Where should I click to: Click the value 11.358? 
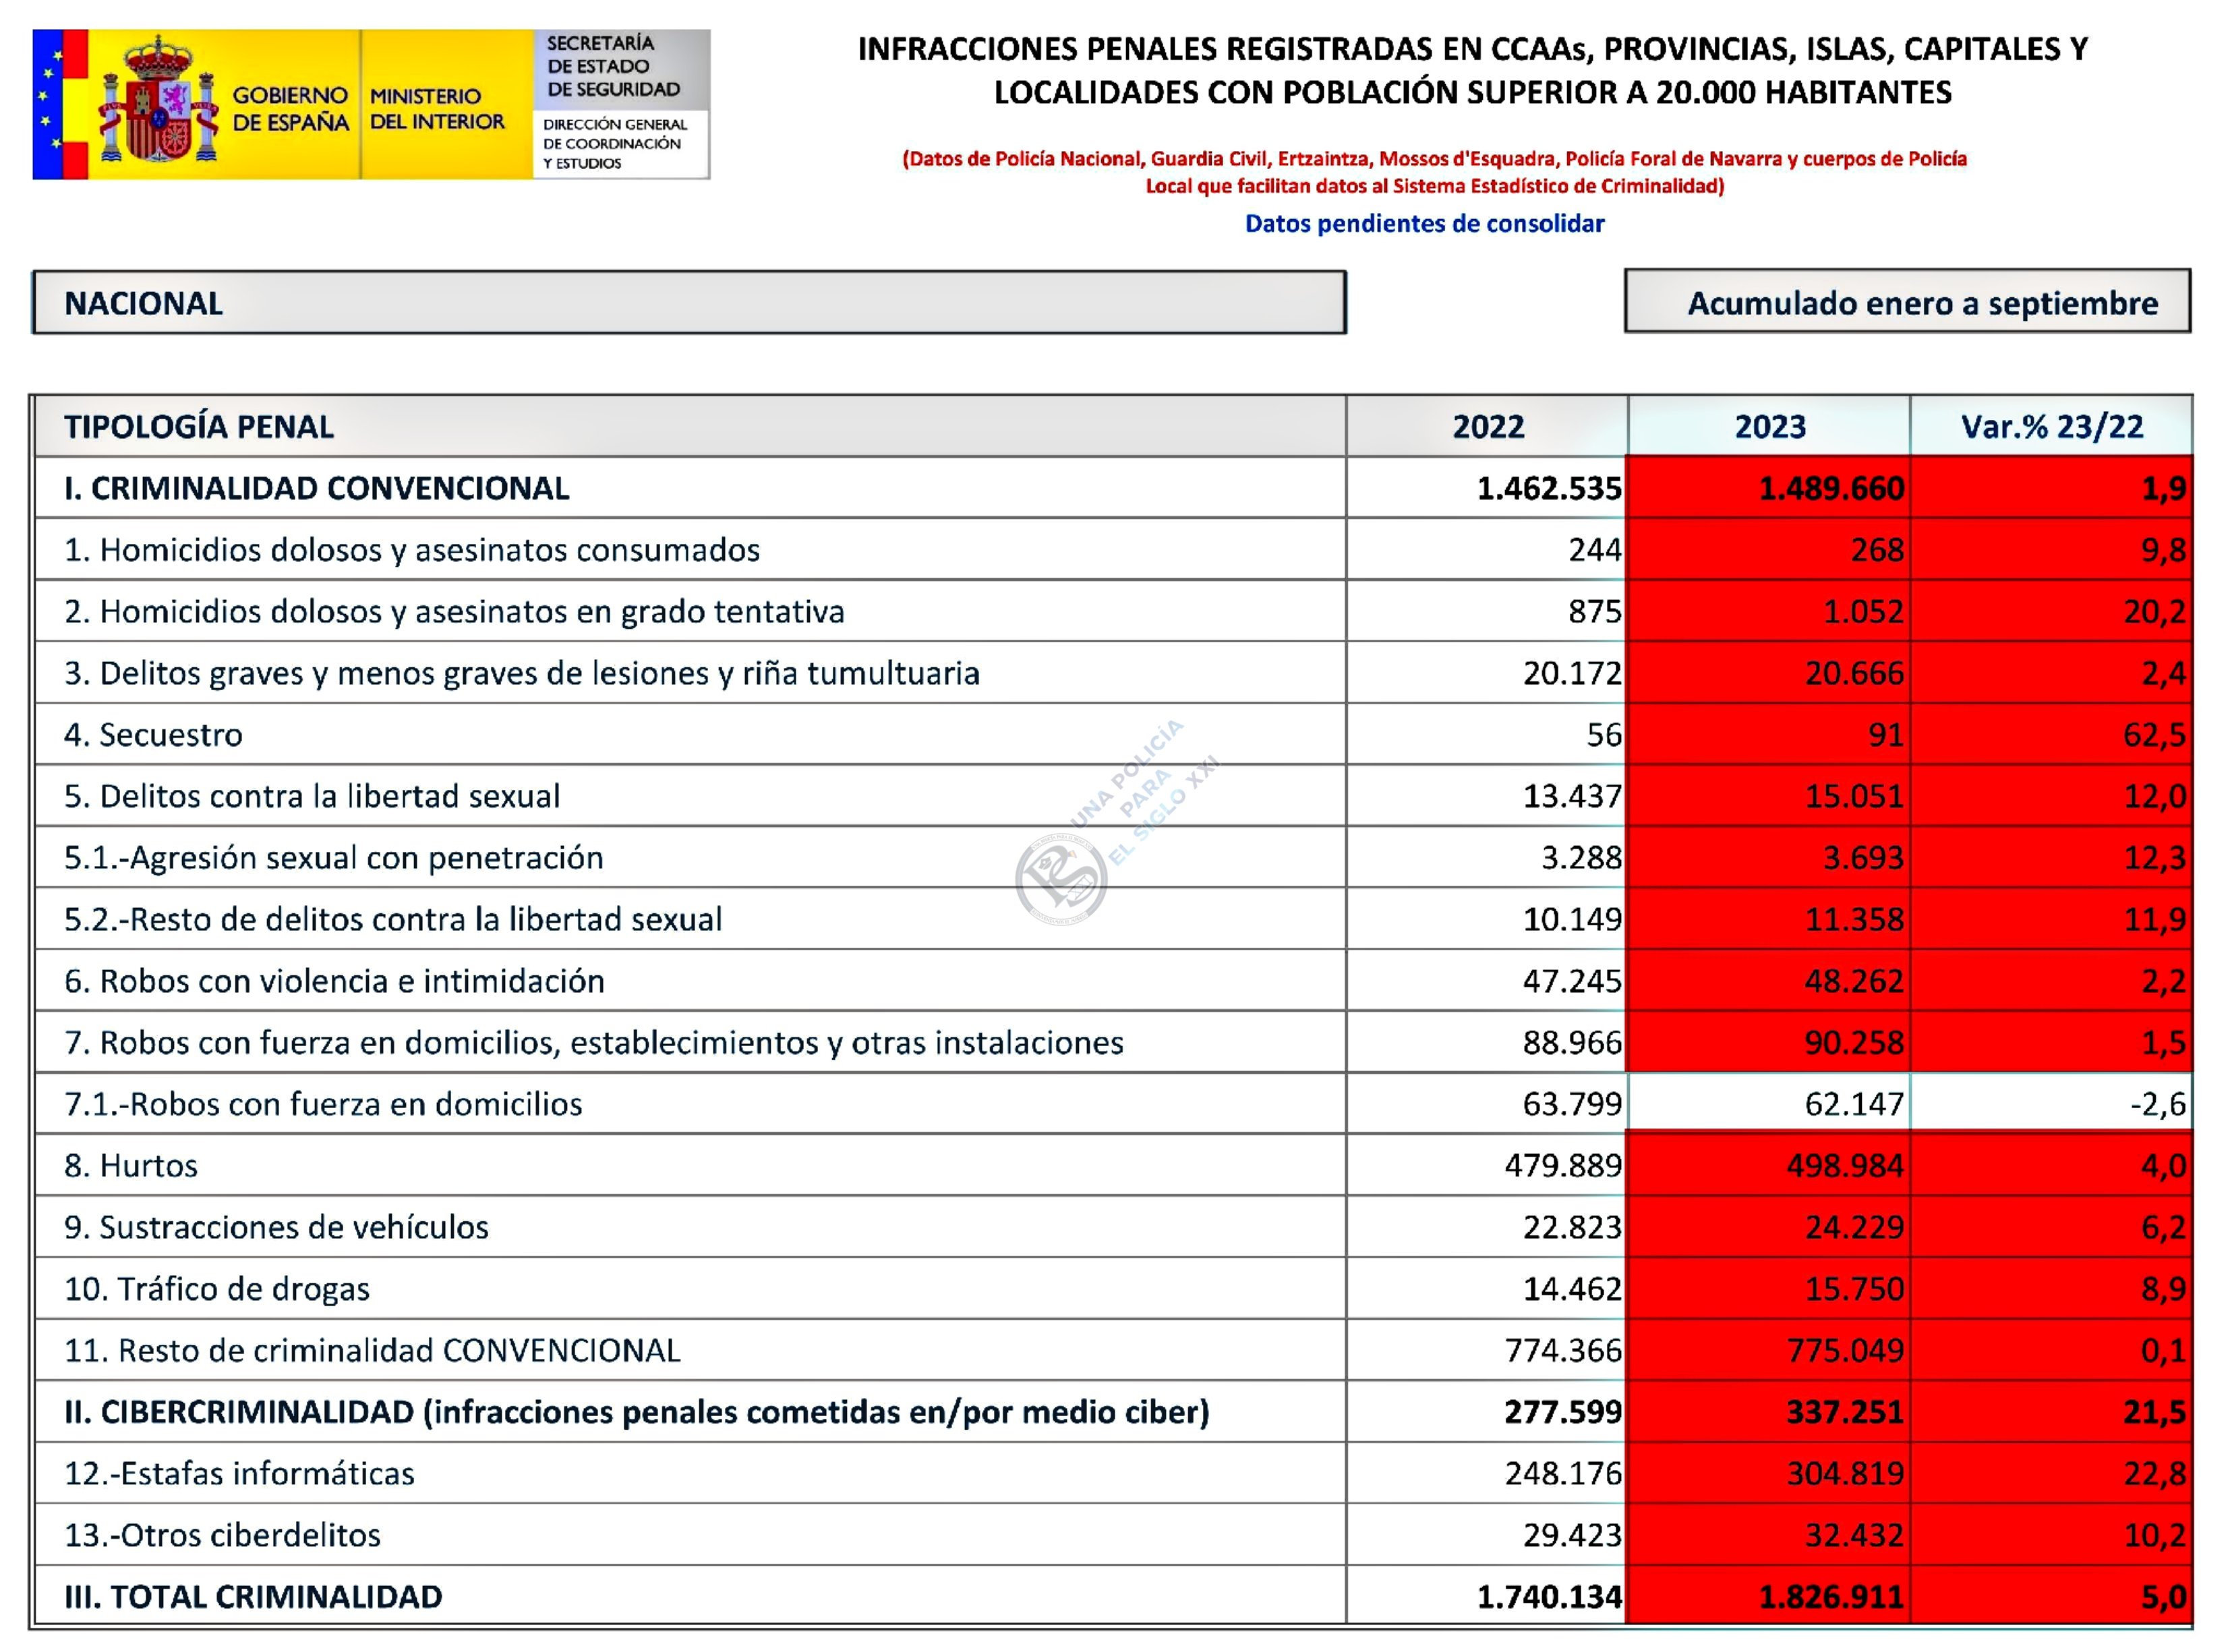point(1854,920)
